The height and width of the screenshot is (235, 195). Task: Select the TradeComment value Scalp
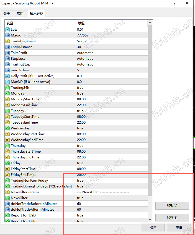[x=81, y=41]
